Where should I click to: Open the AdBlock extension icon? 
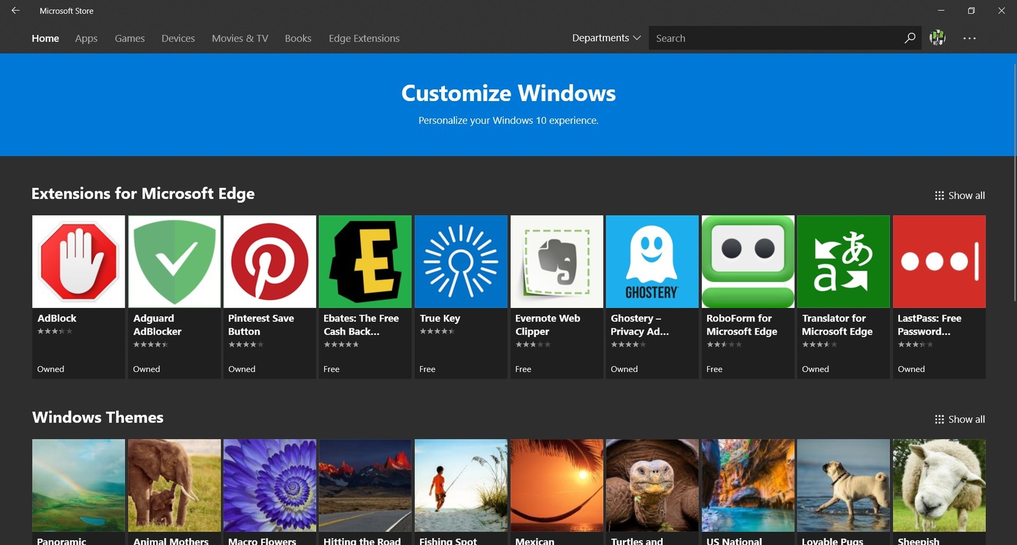coord(79,262)
